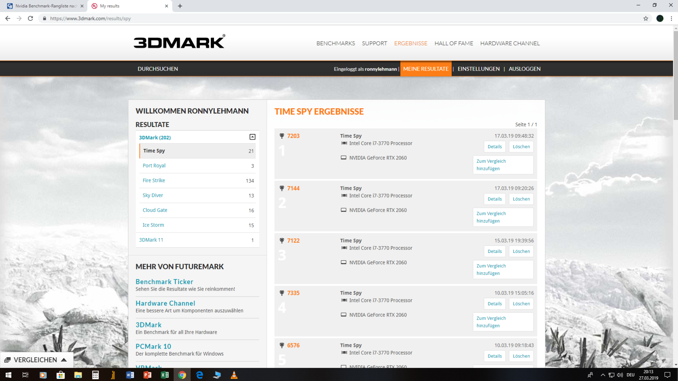
Task: Select Fire Strike results
Action: [x=154, y=180]
